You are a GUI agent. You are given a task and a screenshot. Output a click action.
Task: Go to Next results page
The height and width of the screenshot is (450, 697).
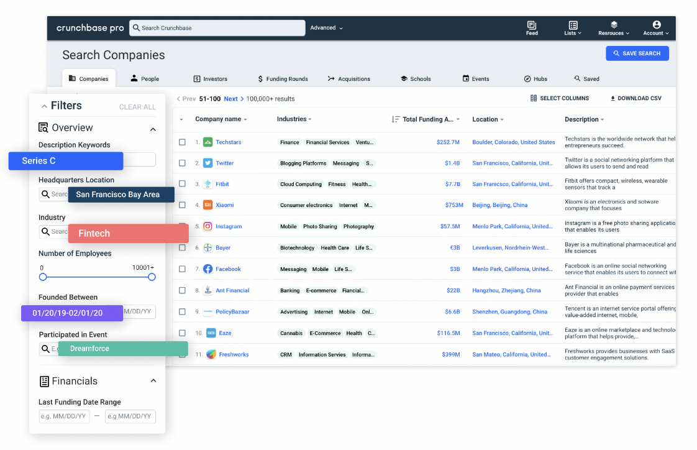[234, 99]
